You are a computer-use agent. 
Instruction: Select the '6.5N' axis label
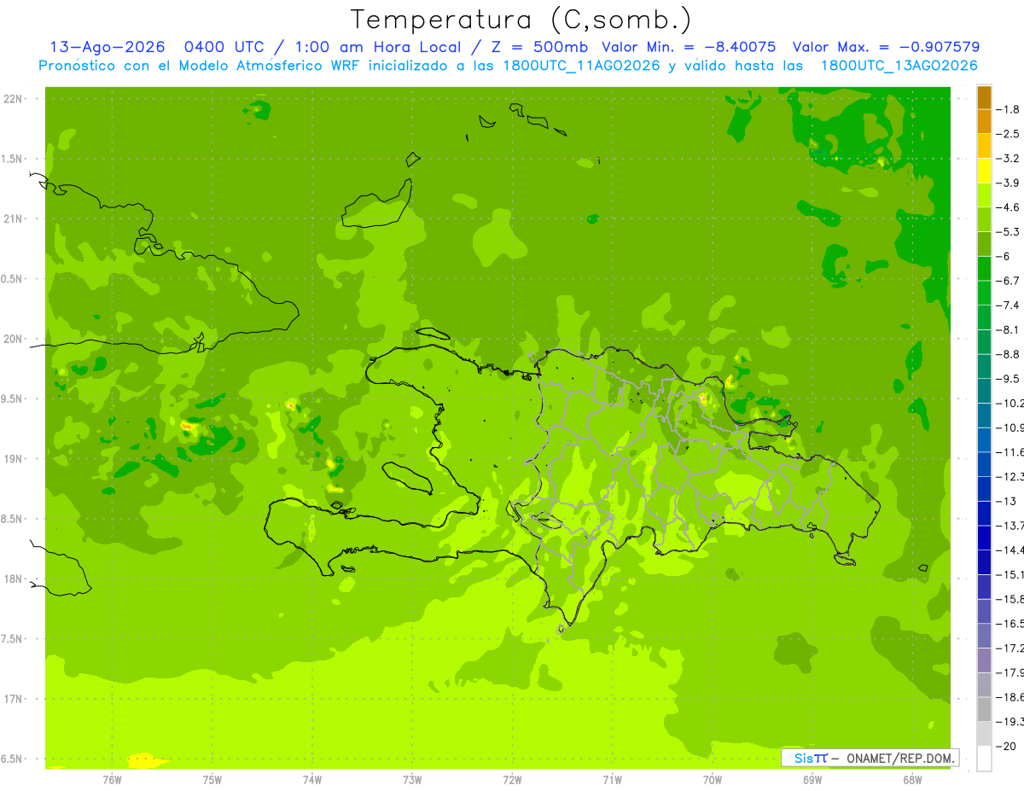click(x=13, y=759)
